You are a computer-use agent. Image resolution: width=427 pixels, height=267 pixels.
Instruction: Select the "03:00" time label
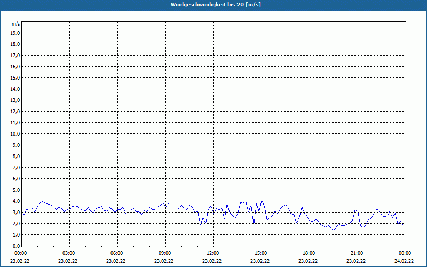69,253
